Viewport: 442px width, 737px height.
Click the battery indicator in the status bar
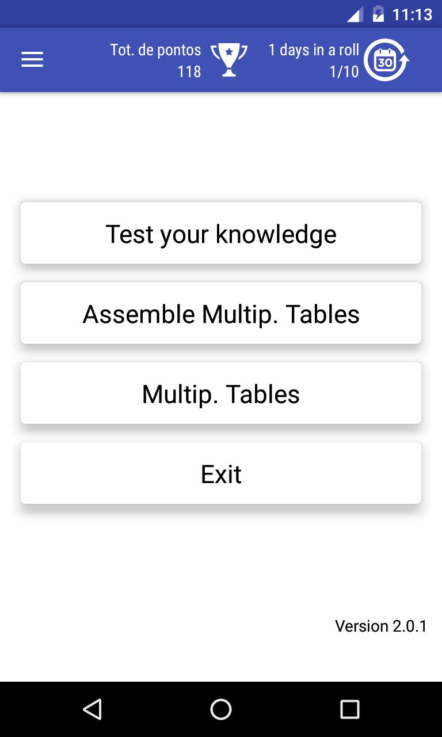click(378, 14)
